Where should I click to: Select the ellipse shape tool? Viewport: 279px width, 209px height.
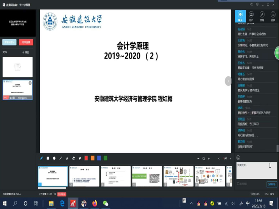(54, 158)
